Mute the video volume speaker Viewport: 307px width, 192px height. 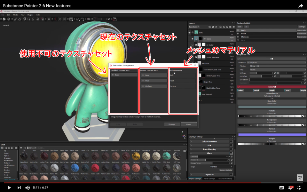28,188
